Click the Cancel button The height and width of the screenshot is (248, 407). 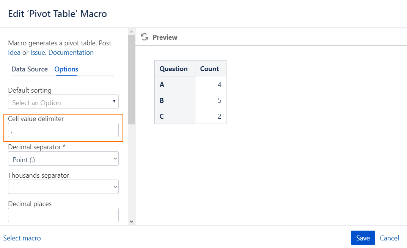(x=389, y=238)
